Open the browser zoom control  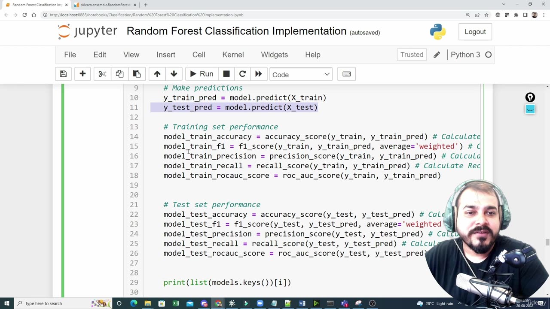468,15
